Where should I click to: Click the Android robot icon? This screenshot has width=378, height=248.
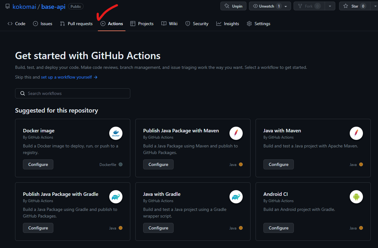356,197
